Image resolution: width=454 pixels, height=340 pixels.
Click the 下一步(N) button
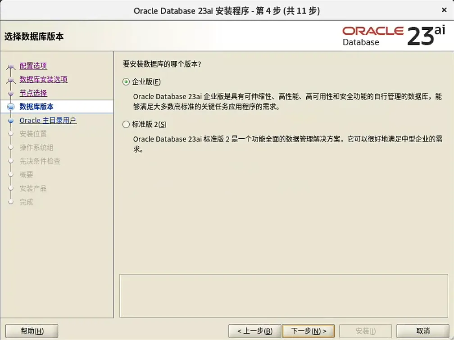click(x=308, y=331)
